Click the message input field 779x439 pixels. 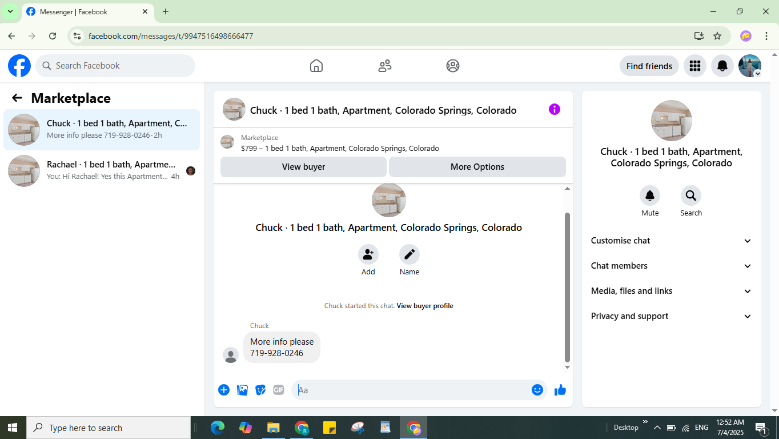coord(420,390)
